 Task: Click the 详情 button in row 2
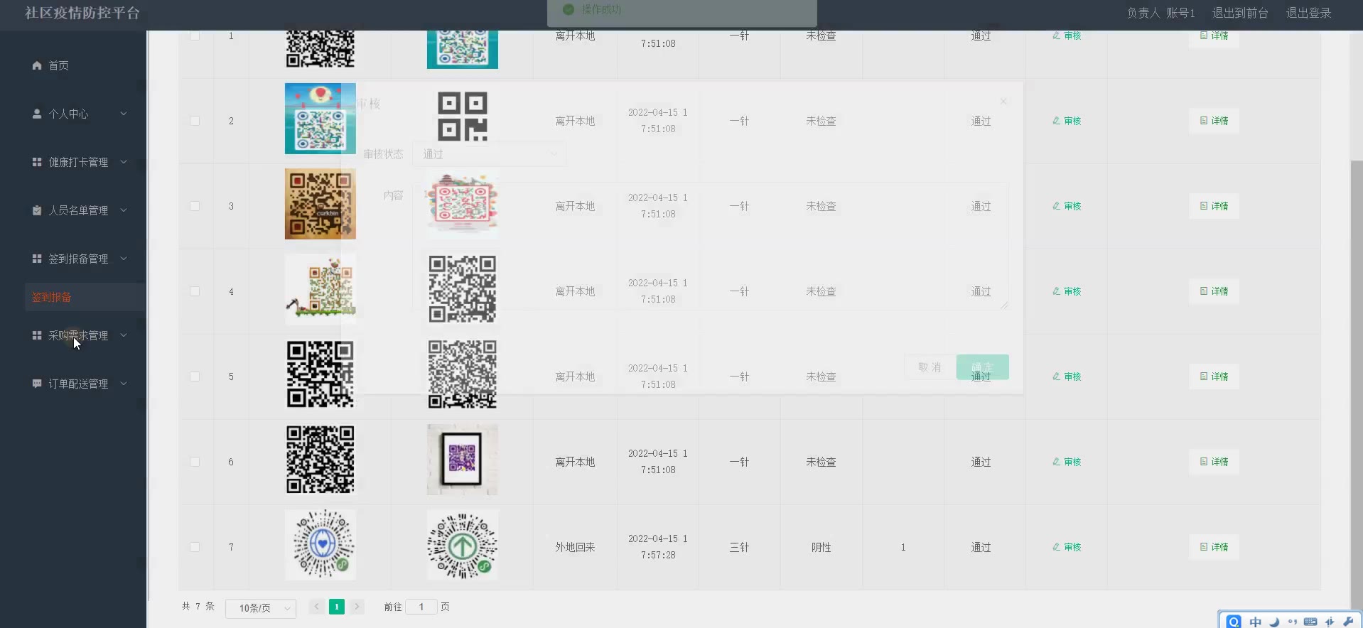1214,121
